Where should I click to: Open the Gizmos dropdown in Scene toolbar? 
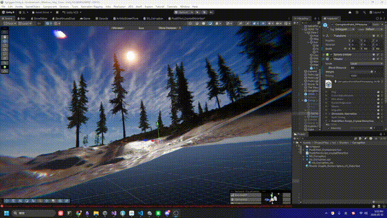coord(287,24)
